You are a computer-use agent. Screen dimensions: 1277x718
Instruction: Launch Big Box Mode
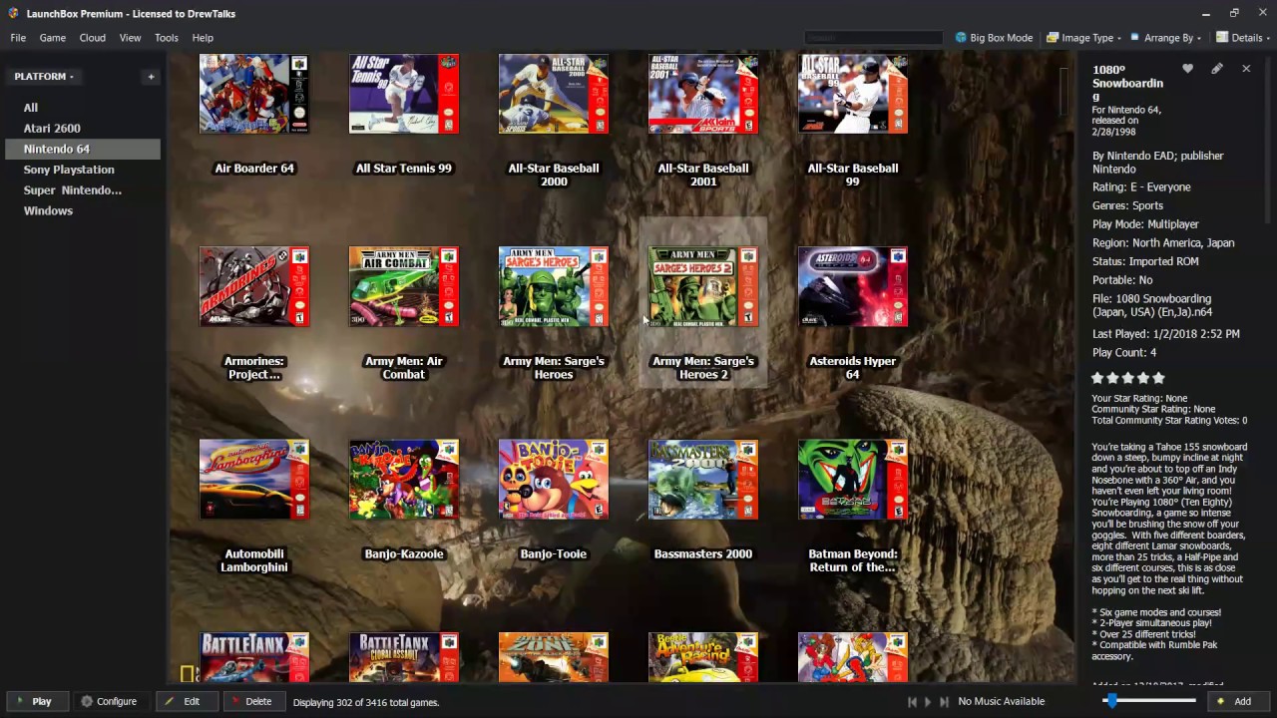[x=994, y=38]
